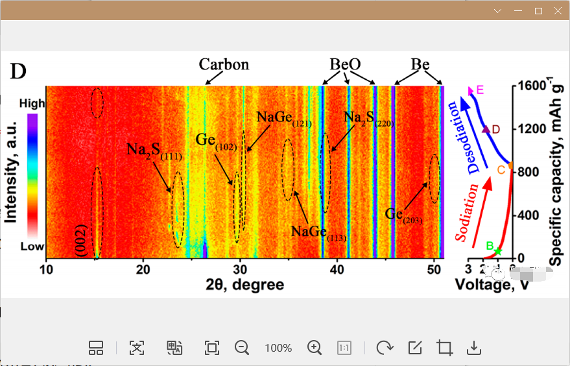Zoom out with the minus magnifier
Viewport: 570px width, 366px height.
pyautogui.click(x=242, y=348)
